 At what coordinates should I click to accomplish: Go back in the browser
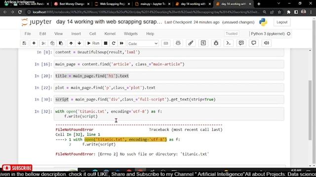[x=5, y=12]
